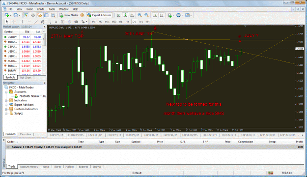Select the cursor arrow tool
The width and height of the screenshot is (307, 177).
(7, 22)
